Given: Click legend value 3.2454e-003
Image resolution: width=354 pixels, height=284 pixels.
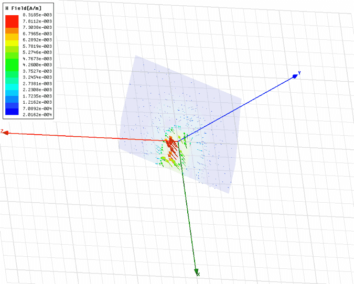Looking at the screenshot, I should click(x=37, y=77).
